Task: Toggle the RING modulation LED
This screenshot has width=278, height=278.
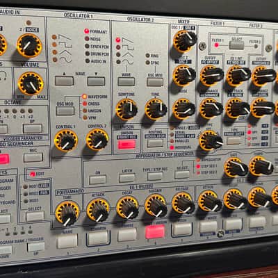Action: [147, 56]
